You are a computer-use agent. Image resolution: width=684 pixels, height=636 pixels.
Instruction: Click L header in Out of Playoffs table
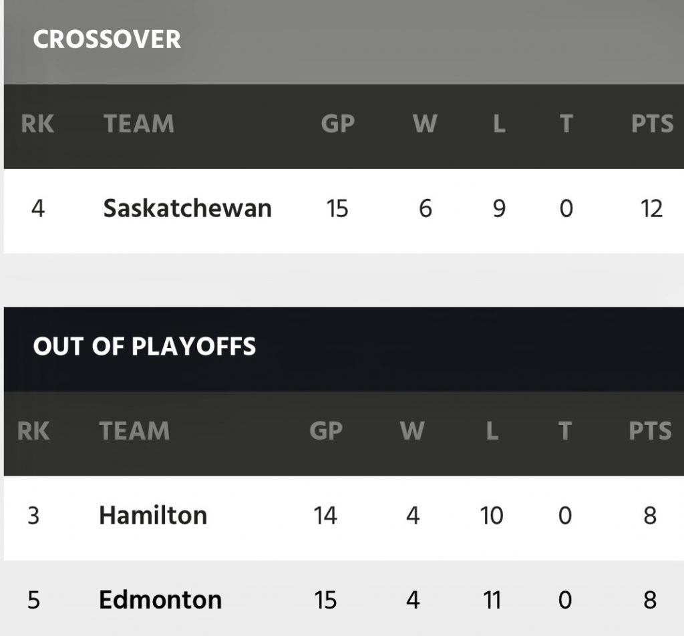pyautogui.click(x=492, y=432)
